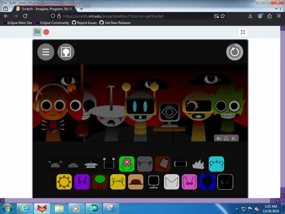Select the blue dark silhouette character icon
This screenshot has height=214, width=285.
coord(207,182)
